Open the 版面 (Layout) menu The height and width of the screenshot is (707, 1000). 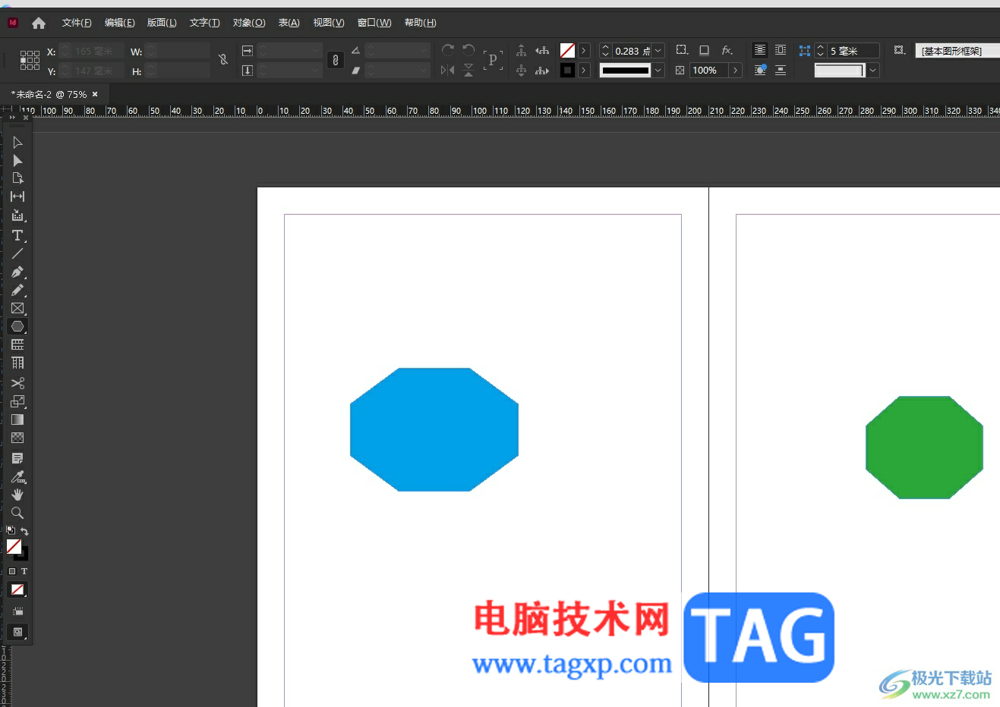(162, 23)
